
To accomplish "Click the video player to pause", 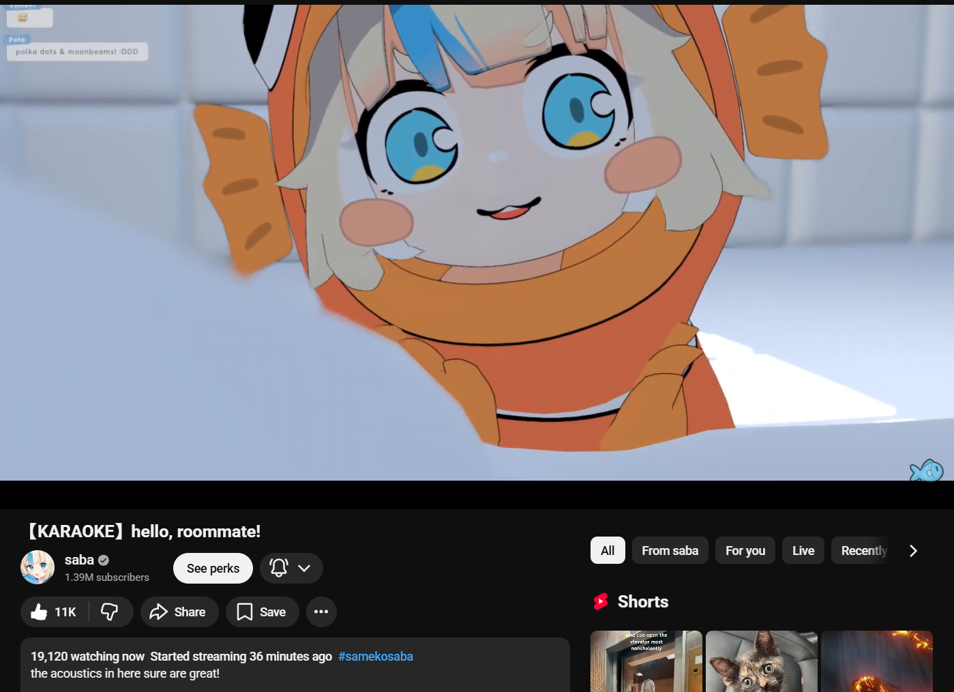I will 477,243.
